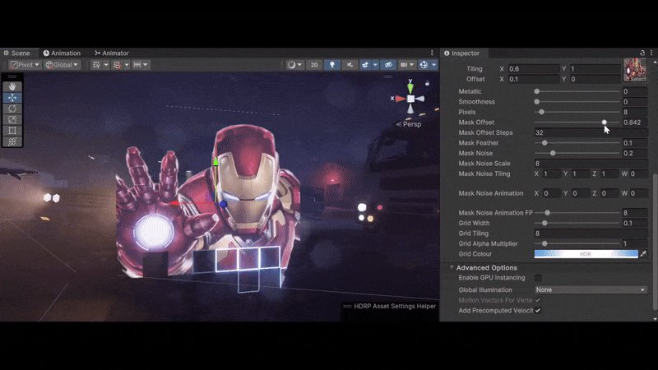
Task: Click the Mask Offset value 0.842
Action: [x=634, y=122]
